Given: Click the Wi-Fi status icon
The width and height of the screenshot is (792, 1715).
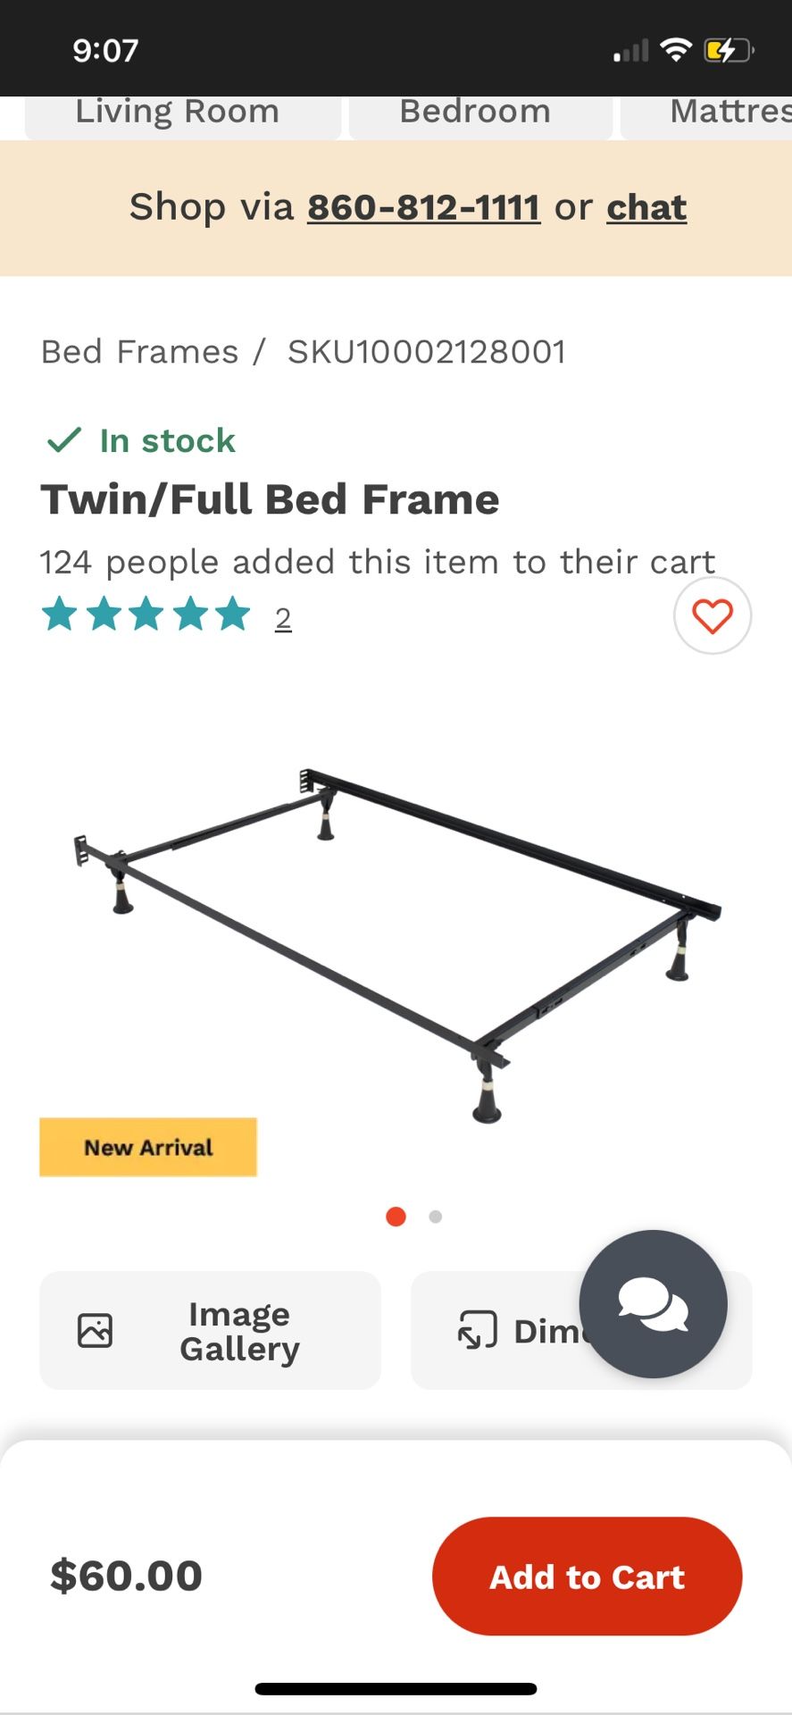Looking at the screenshot, I should pos(677,49).
